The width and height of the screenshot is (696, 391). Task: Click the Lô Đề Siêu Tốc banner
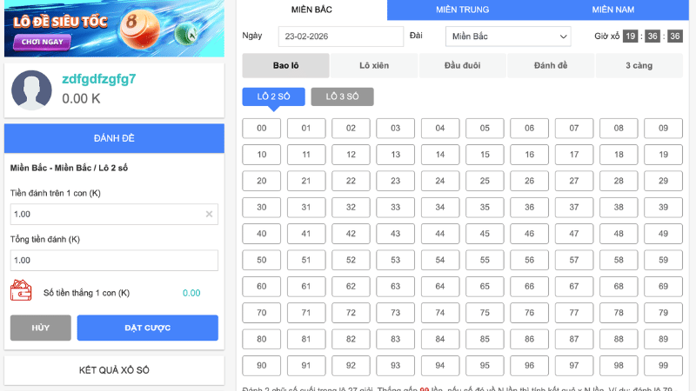(x=113, y=28)
